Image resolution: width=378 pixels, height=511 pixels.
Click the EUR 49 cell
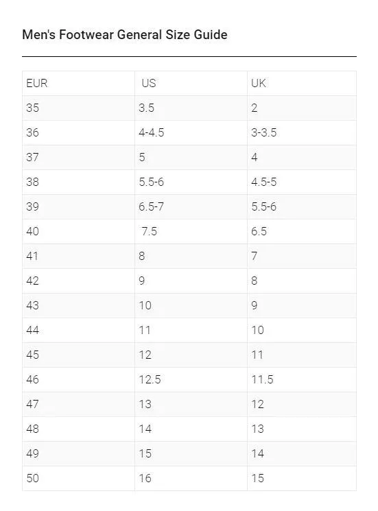pyautogui.click(x=78, y=453)
